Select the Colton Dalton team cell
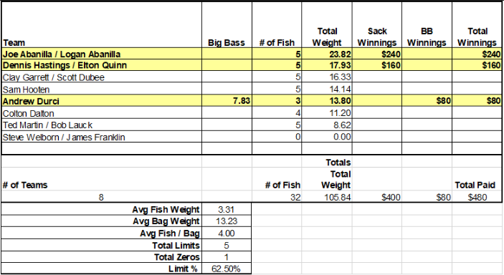Image resolution: width=504 pixels, height=275 pixels. 102,113
